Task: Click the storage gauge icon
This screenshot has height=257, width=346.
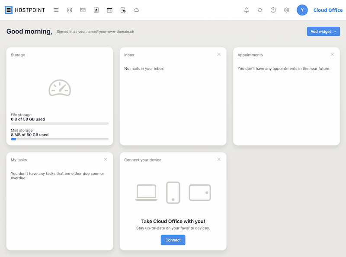Action: (x=60, y=88)
